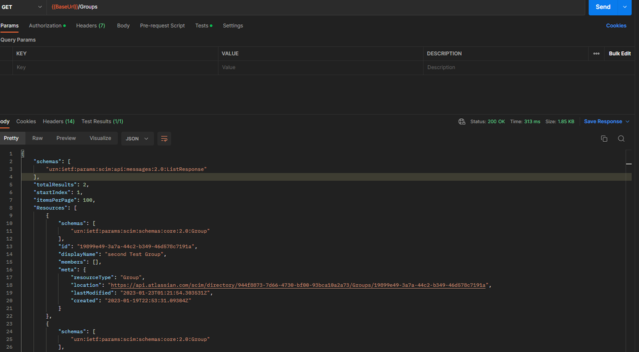Click the Size 1.85 KB value
The width and height of the screenshot is (639, 352).
coord(566,121)
